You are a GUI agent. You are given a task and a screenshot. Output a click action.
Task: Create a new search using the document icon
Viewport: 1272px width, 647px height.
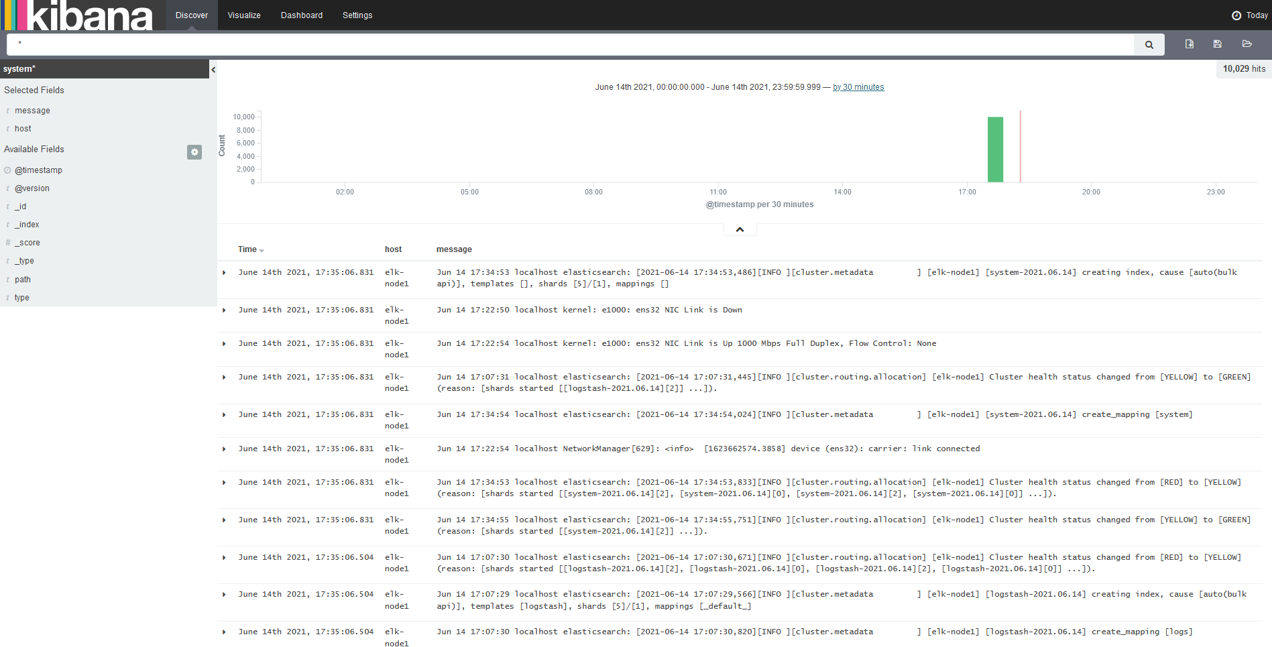(1189, 44)
